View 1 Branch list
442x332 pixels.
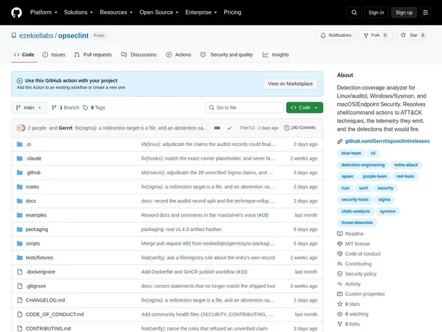pyautogui.click(x=66, y=108)
